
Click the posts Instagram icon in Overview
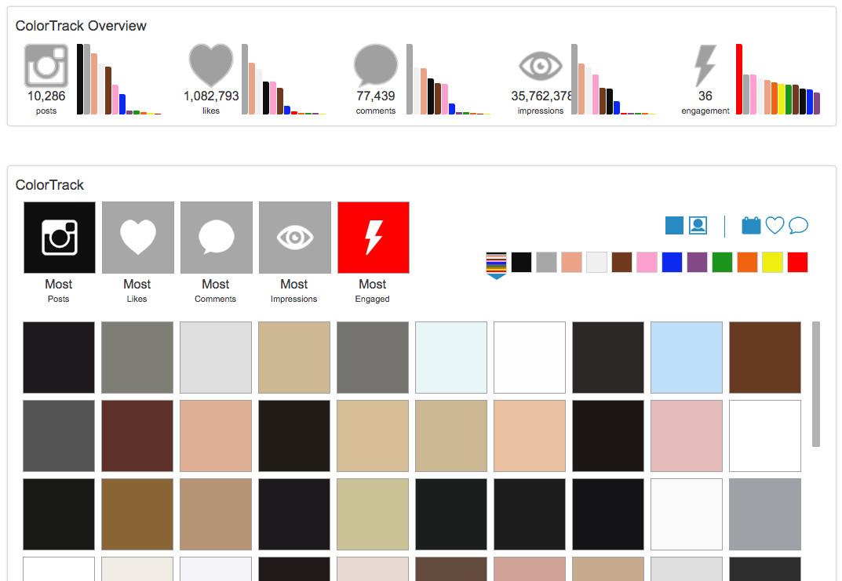click(46, 66)
